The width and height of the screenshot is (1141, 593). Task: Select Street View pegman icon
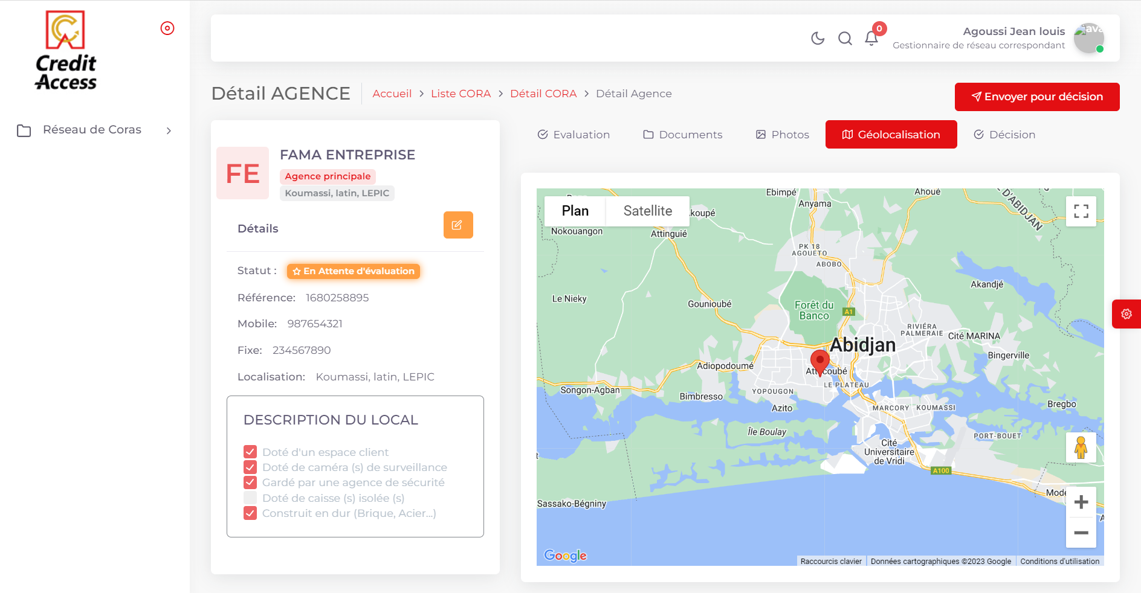[x=1081, y=447]
